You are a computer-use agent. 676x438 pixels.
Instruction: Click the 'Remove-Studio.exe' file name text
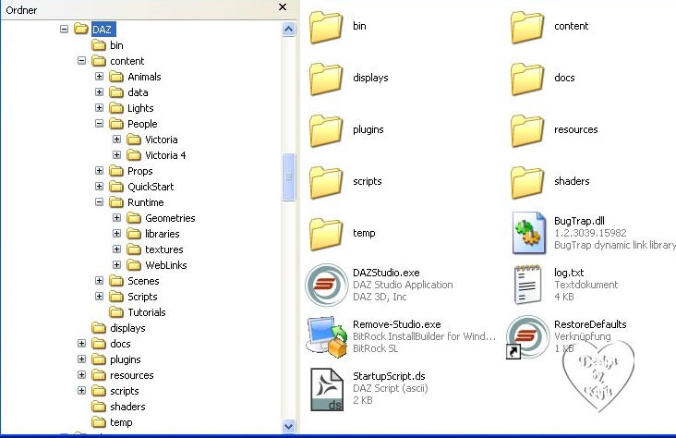click(396, 324)
